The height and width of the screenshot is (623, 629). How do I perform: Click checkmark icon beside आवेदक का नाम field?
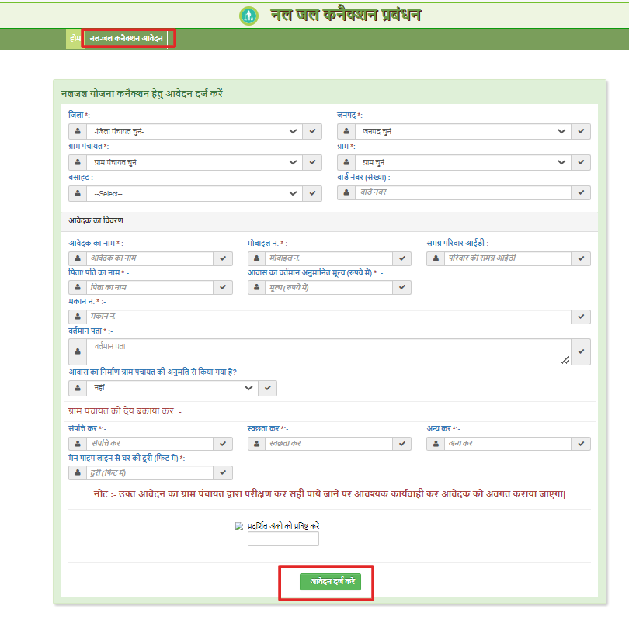tap(223, 258)
